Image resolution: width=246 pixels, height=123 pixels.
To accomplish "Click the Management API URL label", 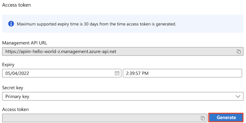I will pyautogui.click(x=24, y=43).
